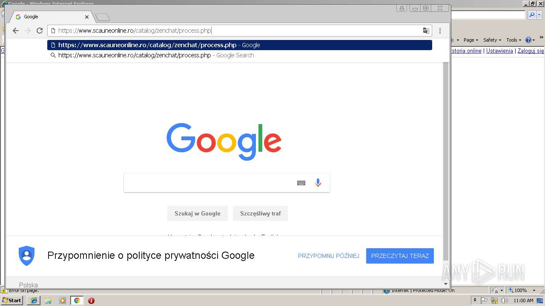545x306 pixels.
Task: Open Chrome's three-dot menu
Action: pos(440,31)
